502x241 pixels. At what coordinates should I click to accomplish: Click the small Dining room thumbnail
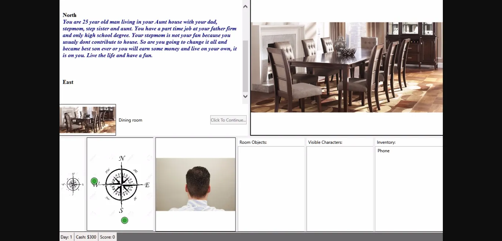coord(87,120)
